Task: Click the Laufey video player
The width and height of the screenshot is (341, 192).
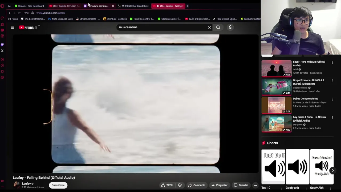Action: click(x=136, y=103)
